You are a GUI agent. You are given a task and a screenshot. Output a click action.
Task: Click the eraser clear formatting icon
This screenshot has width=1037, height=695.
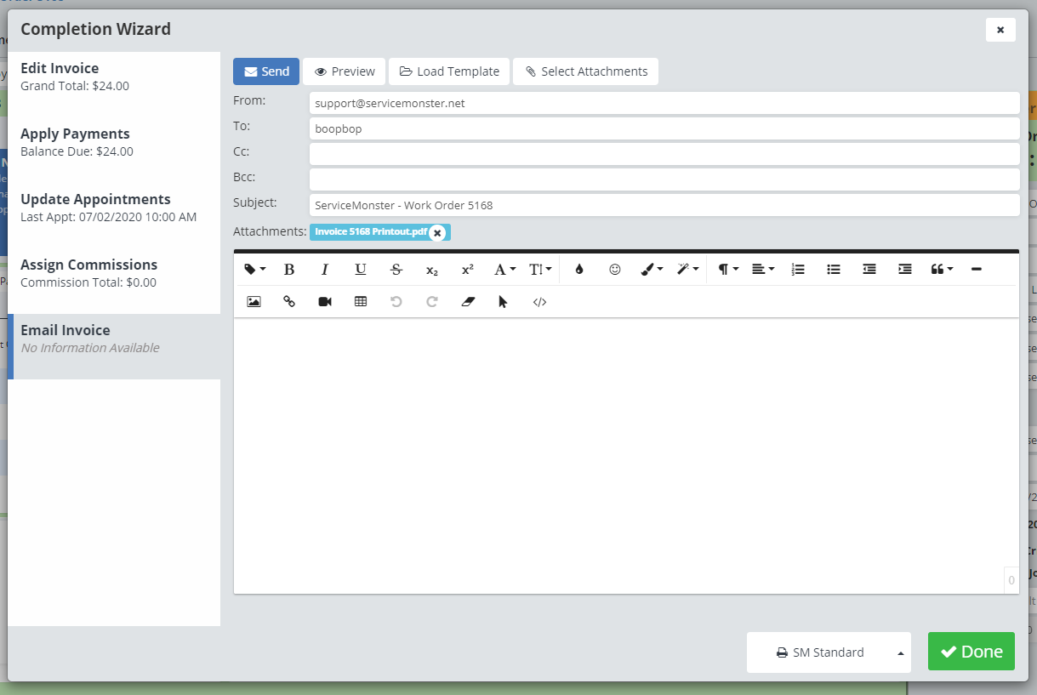point(467,302)
